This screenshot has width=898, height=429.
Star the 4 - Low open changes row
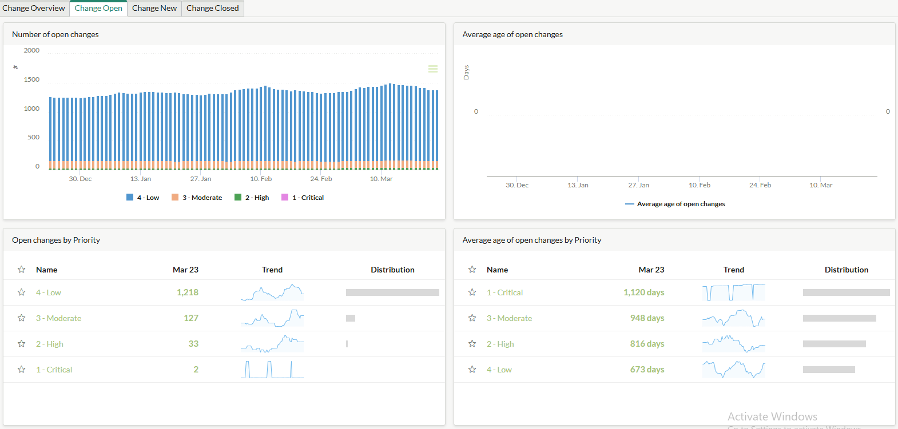point(22,292)
